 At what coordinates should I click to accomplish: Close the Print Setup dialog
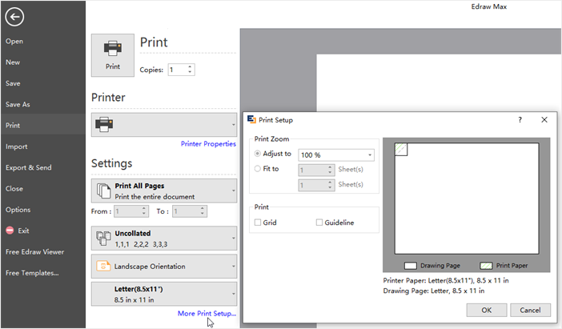click(x=544, y=120)
